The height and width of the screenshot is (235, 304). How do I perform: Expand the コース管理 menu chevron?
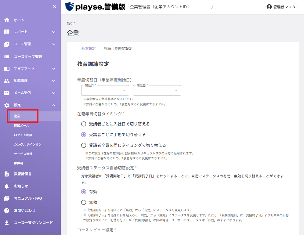click(54, 44)
